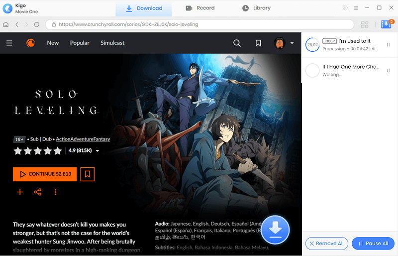Go to browser home page
The width and height of the screenshot is (398, 256).
pyautogui.click(x=6, y=24)
